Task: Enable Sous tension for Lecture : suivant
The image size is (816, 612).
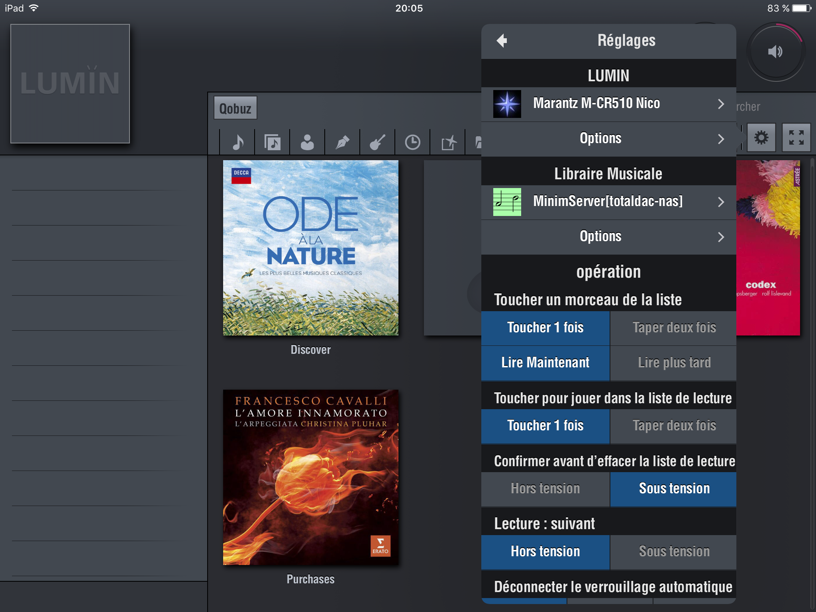Action: [674, 551]
